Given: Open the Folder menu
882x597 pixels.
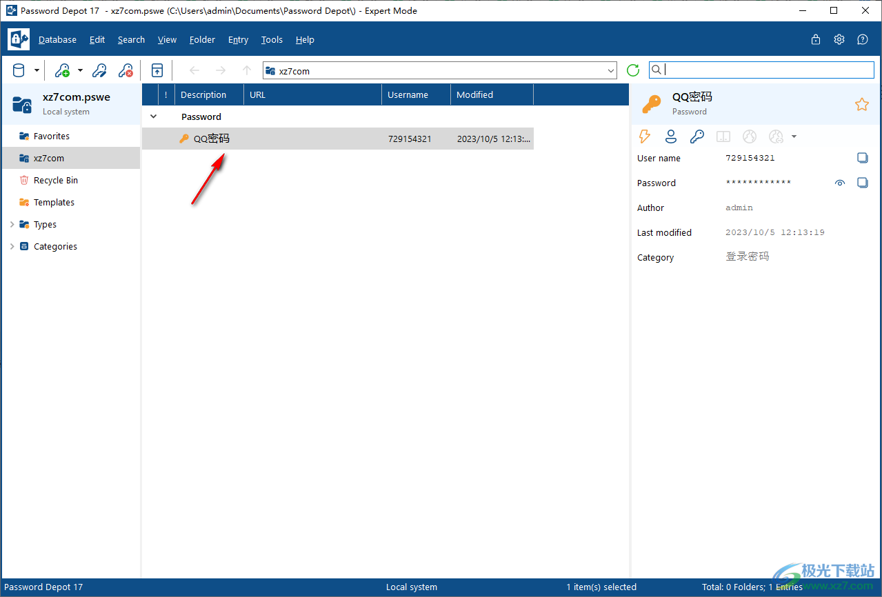Looking at the screenshot, I should (x=202, y=39).
